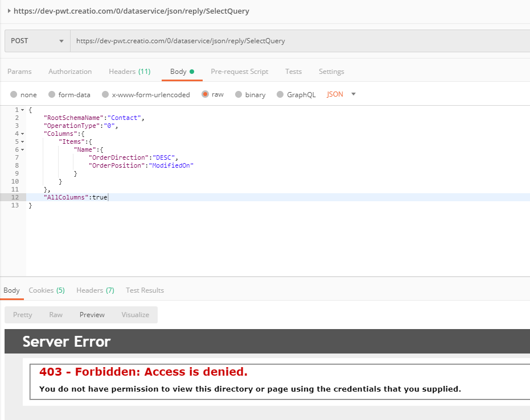Image resolution: width=530 pixels, height=420 pixels.
Task: Click the "OrderDirection" key on line 7
Action: click(118, 157)
